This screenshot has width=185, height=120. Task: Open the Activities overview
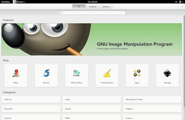pos(6,2)
